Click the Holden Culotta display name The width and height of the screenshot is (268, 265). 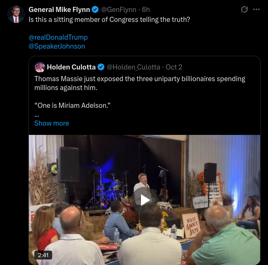click(71, 67)
